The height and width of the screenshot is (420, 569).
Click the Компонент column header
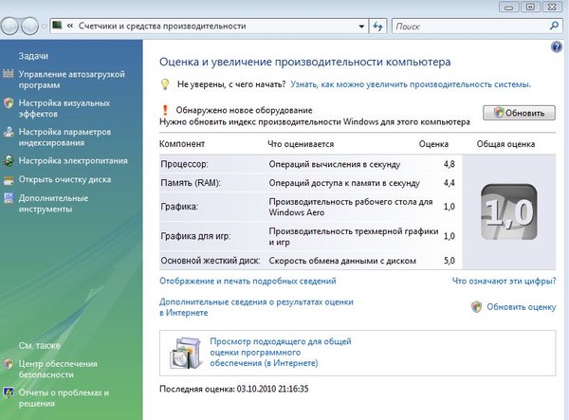182,144
